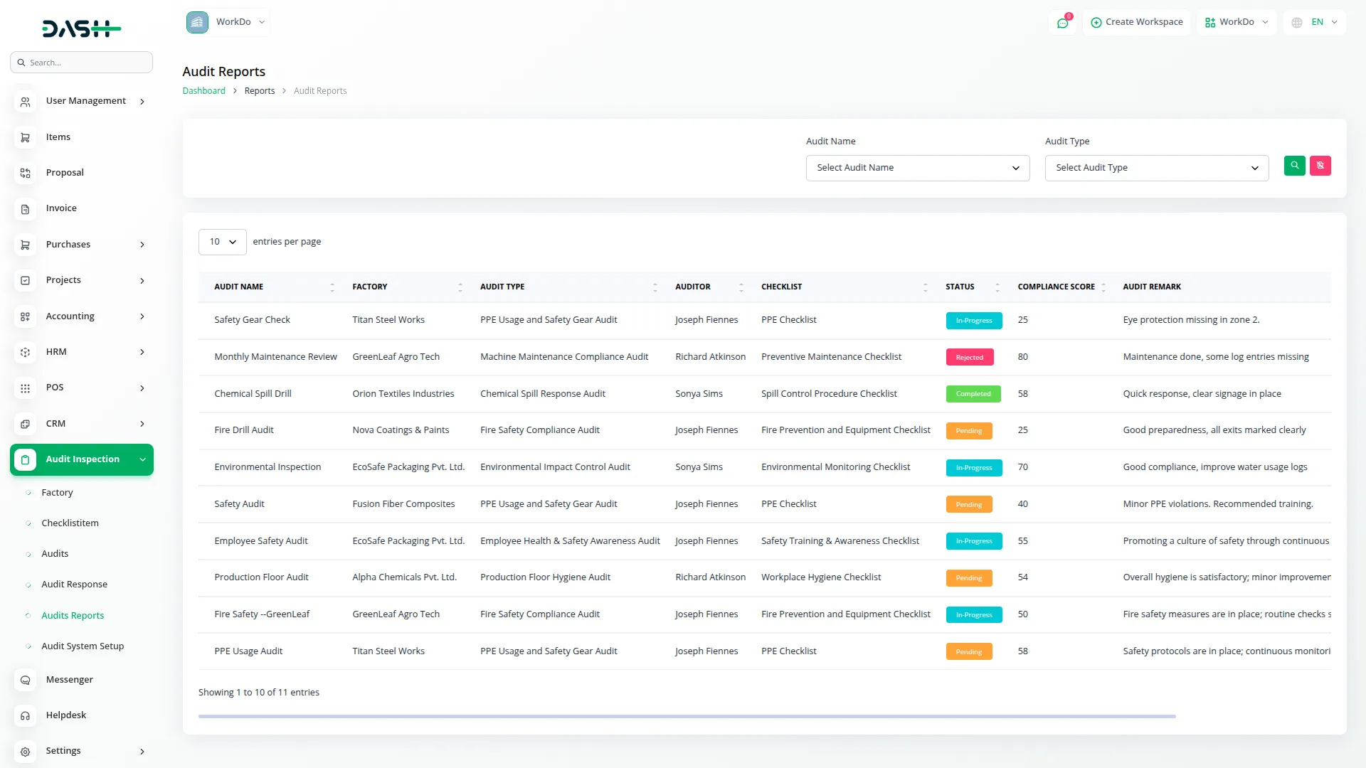The image size is (1366, 768).
Task: Select Factory under Audit Inspection
Action: coord(57,493)
